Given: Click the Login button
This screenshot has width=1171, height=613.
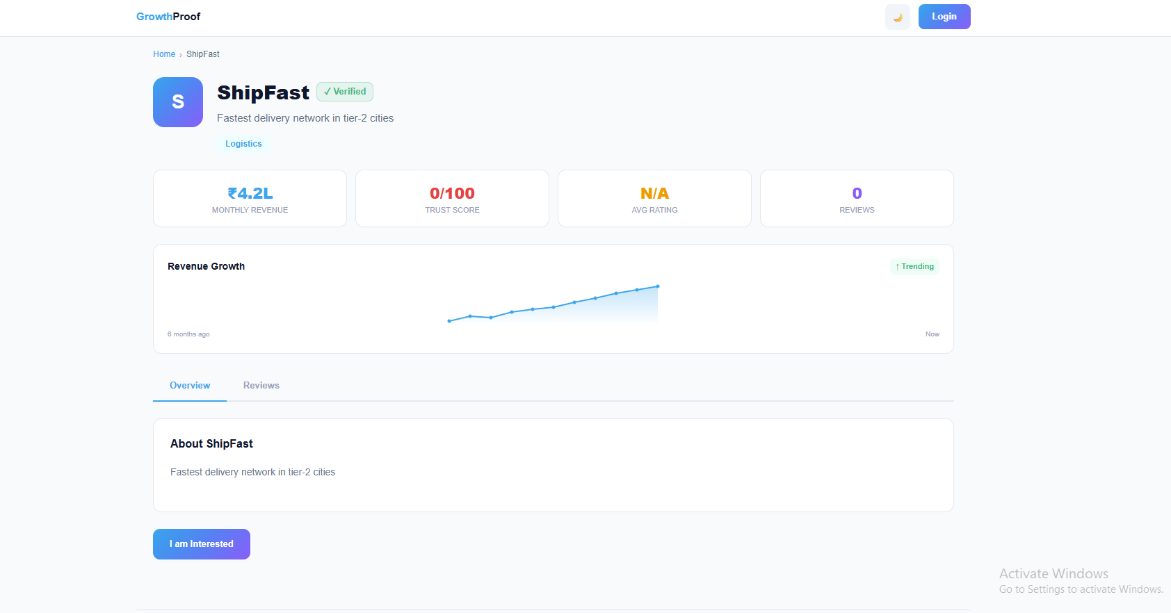Looking at the screenshot, I should (x=944, y=17).
